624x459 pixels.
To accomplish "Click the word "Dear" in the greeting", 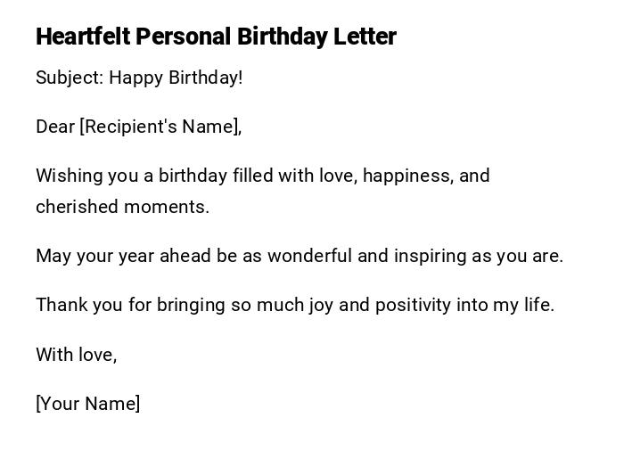I will pyautogui.click(x=55, y=127).
